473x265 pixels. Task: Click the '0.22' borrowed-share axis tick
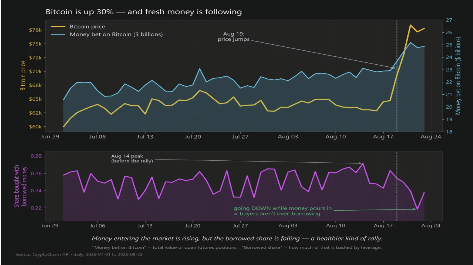(36, 208)
